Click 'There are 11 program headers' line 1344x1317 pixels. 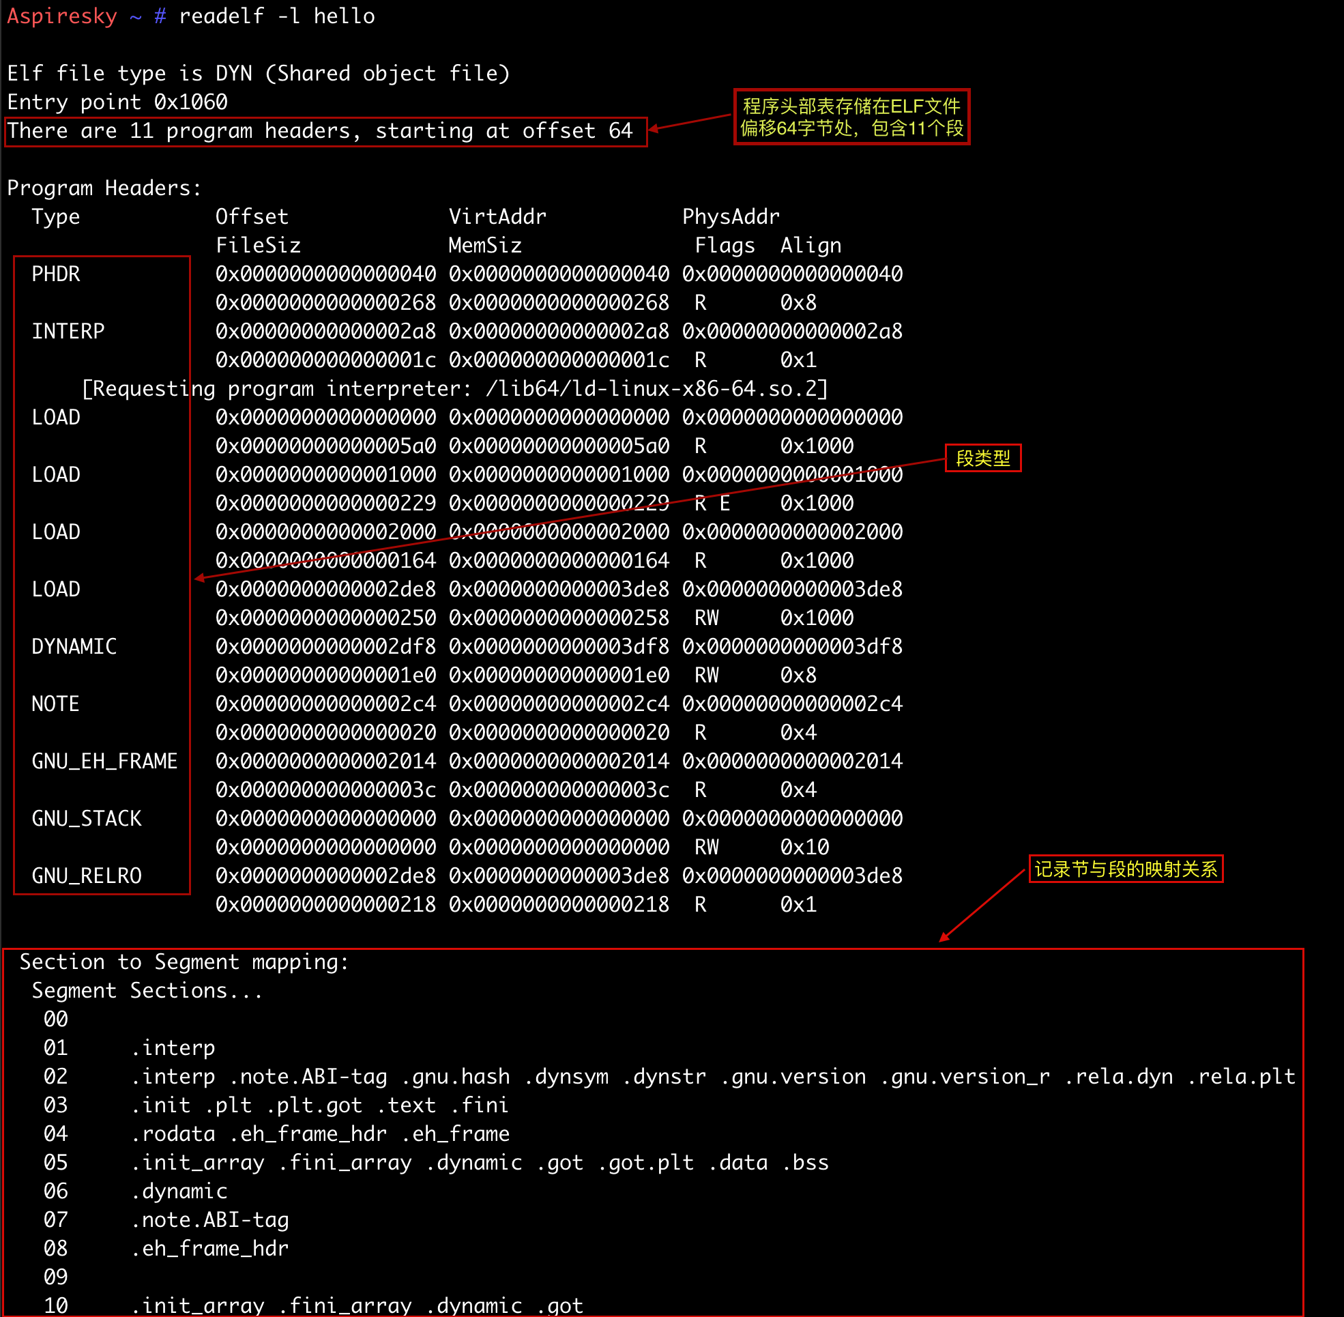coord(319,131)
